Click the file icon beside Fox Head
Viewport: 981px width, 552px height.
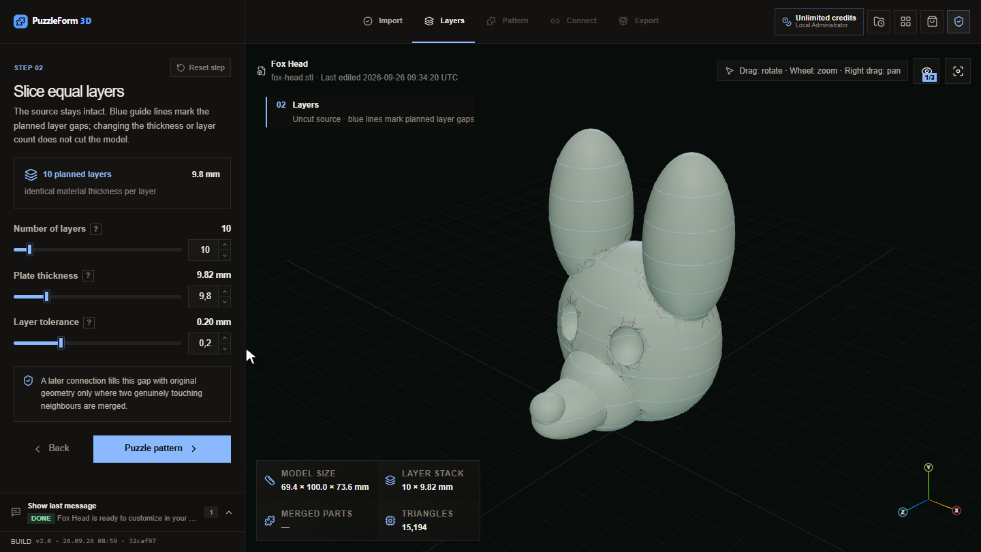click(x=261, y=71)
